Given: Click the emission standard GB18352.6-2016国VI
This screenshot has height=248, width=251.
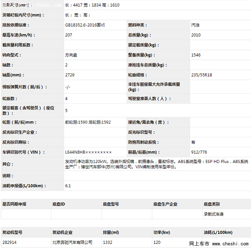Looking at the screenshot, I should [85, 25].
